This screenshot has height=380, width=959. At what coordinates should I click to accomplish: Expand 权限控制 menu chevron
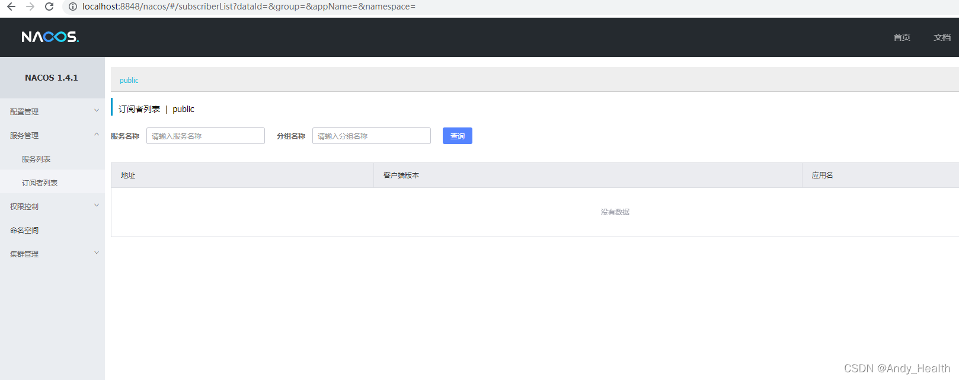97,206
